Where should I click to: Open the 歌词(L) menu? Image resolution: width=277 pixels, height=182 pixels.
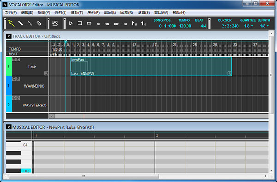tap(110, 12)
